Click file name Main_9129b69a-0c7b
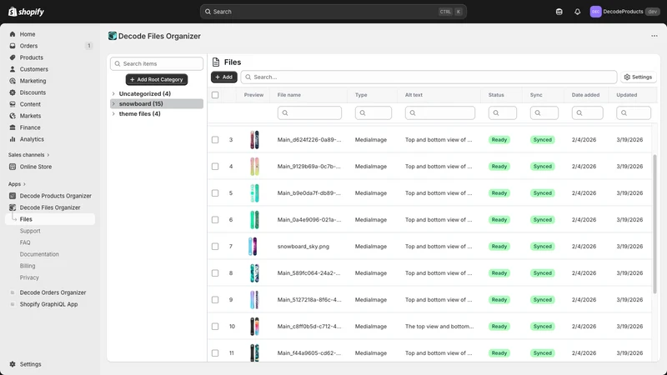This screenshot has width=667, height=375. (309, 167)
